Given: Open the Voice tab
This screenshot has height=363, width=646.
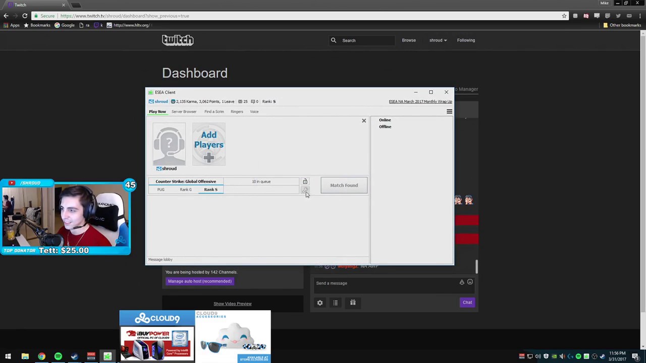Looking at the screenshot, I should 254,111.
